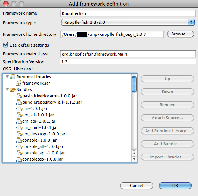Click Add Bundle... button
Screen dimensions: 198x196
(167, 144)
